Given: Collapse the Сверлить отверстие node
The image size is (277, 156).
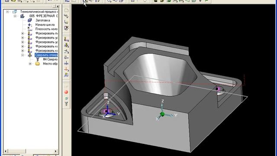Looking at the screenshot, I should 23,55.
